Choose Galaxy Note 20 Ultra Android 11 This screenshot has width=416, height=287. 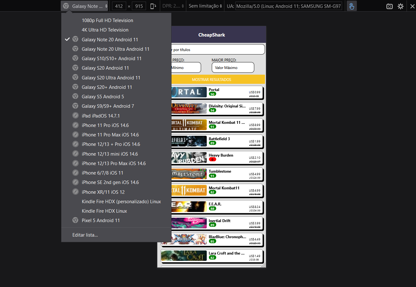pyautogui.click(x=116, y=49)
